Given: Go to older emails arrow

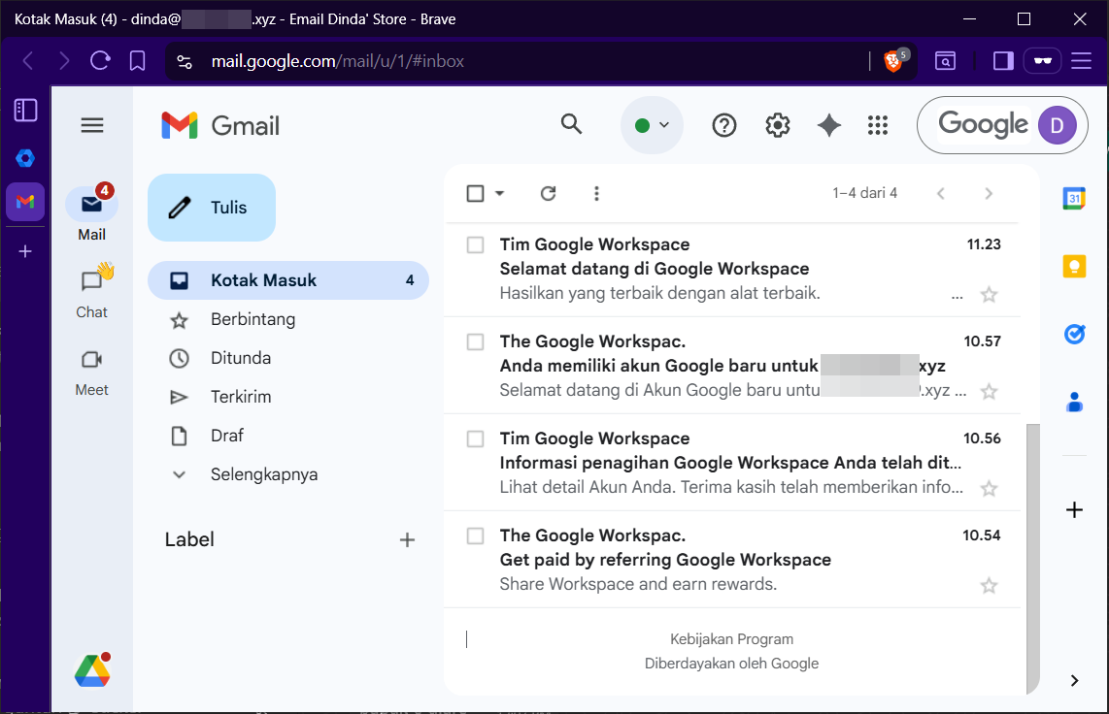Looking at the screenshot, I should click(989, 193).
